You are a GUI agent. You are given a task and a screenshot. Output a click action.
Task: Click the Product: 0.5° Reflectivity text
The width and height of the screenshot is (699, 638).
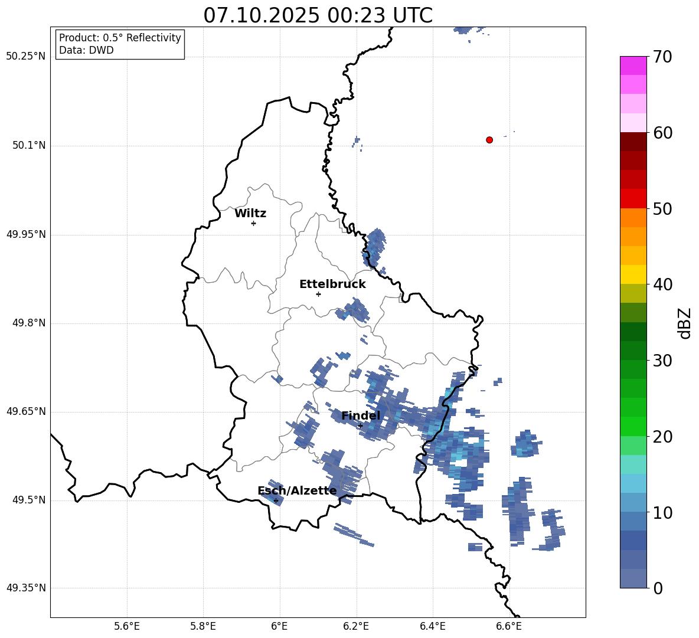tap(120, 38)
